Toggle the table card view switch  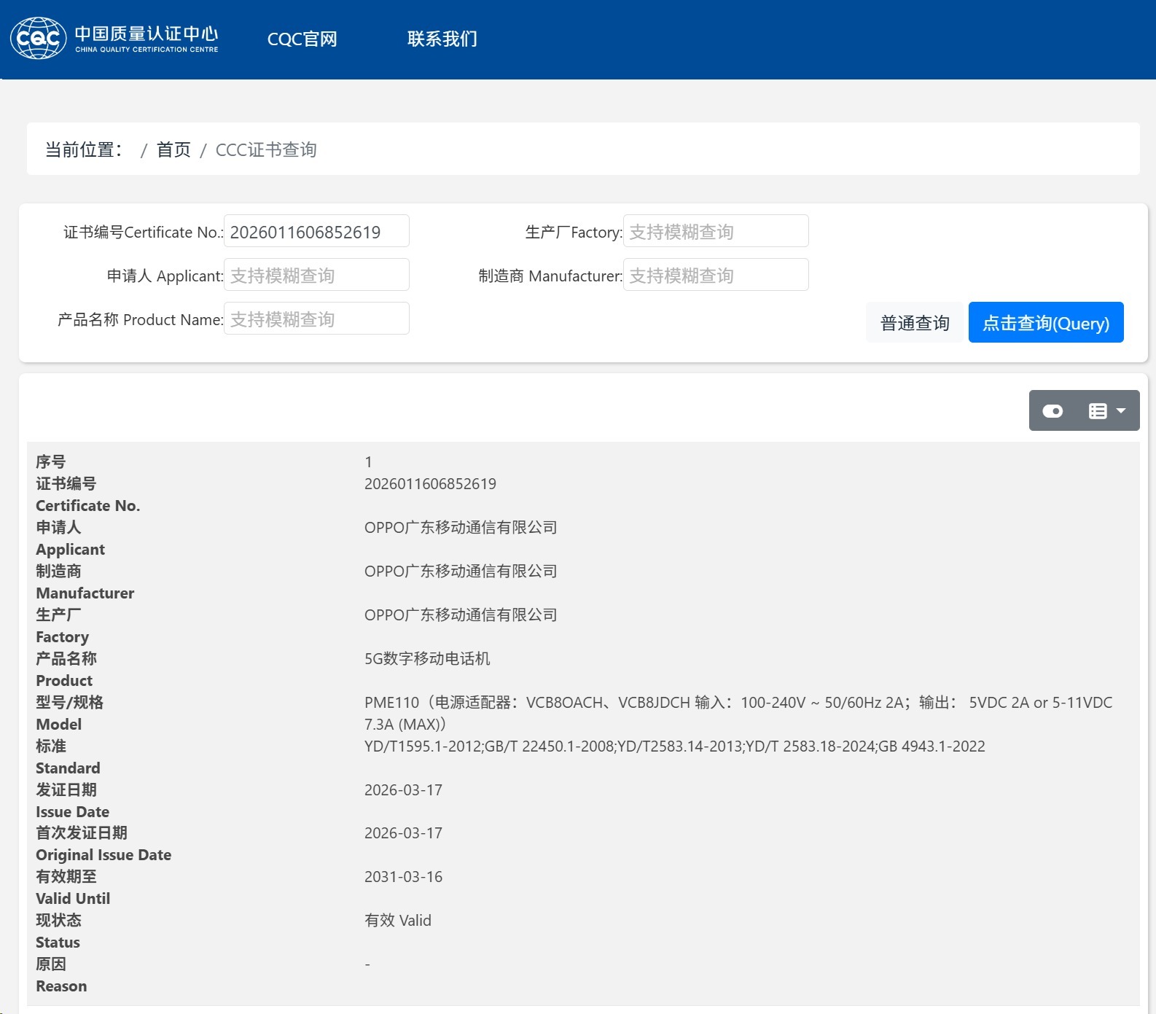1052,411
